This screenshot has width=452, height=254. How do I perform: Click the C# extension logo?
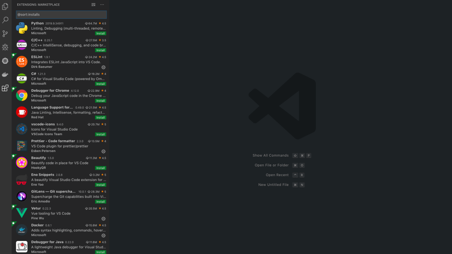[22, 78]
